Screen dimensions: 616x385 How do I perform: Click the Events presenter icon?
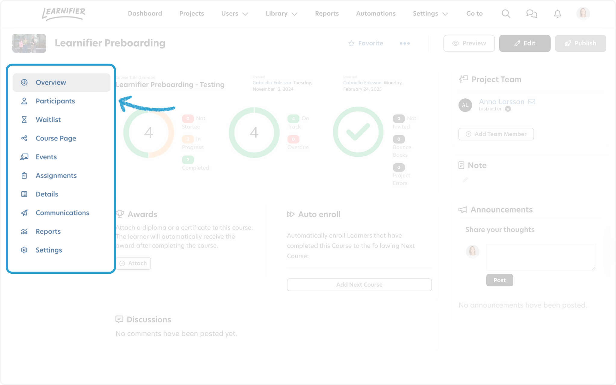24,157
